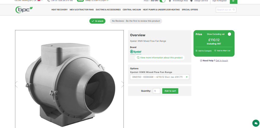The image size is (260, 128).
Task: Expand the opening hours chevron
Action: (x=108, y=1)
